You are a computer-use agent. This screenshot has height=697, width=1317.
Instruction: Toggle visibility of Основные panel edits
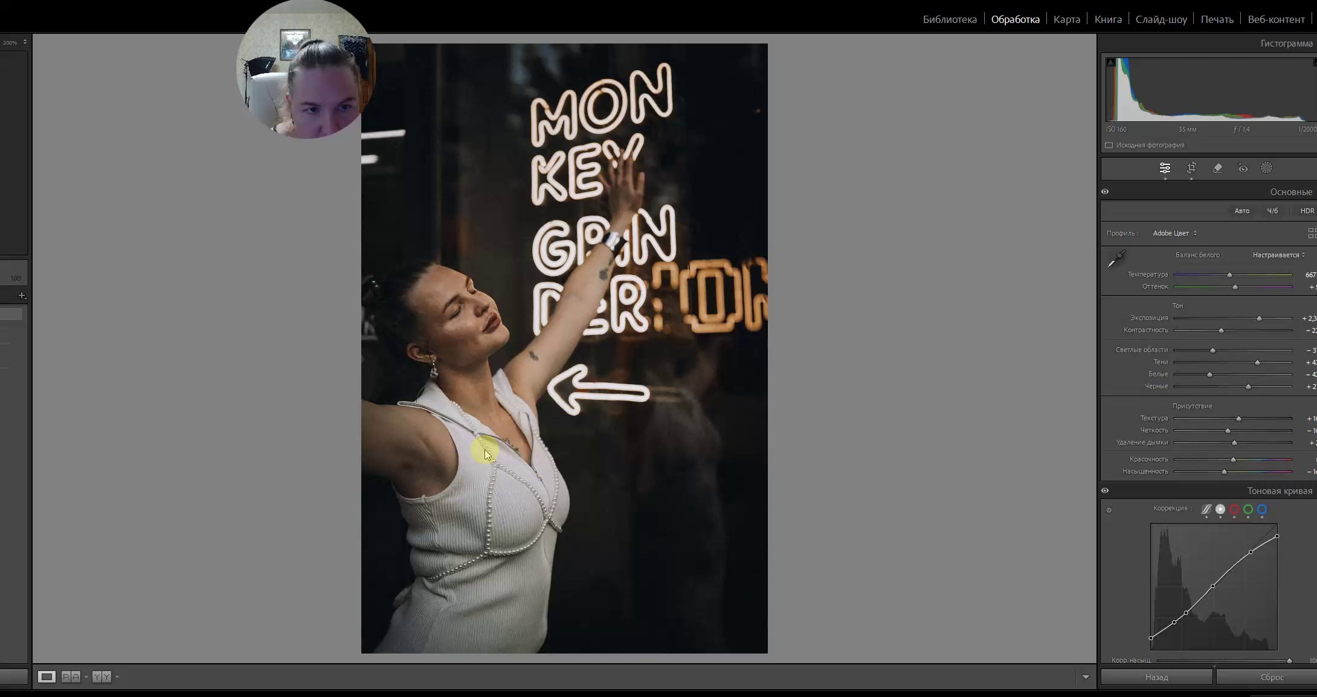point(1105,191)
